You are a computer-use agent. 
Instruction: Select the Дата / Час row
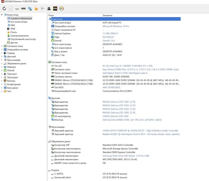114,55
